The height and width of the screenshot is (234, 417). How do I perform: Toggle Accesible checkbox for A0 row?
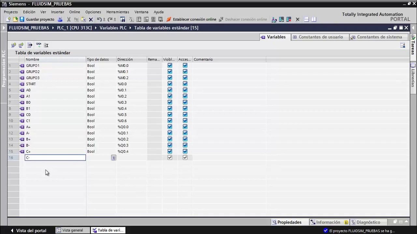click(x=185, y=90)
